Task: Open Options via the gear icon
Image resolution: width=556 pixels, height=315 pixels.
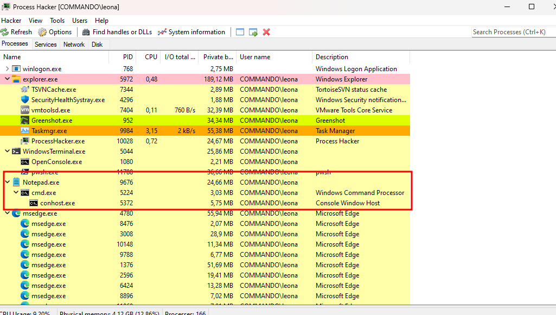Action: pos(42,32)
